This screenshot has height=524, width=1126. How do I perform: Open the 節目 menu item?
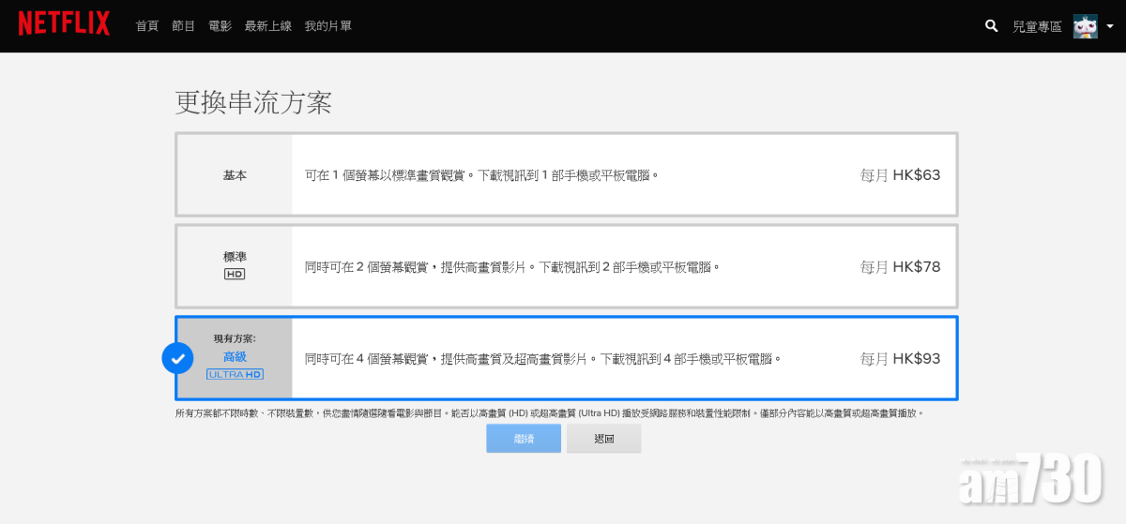click(x=183, y=26)
